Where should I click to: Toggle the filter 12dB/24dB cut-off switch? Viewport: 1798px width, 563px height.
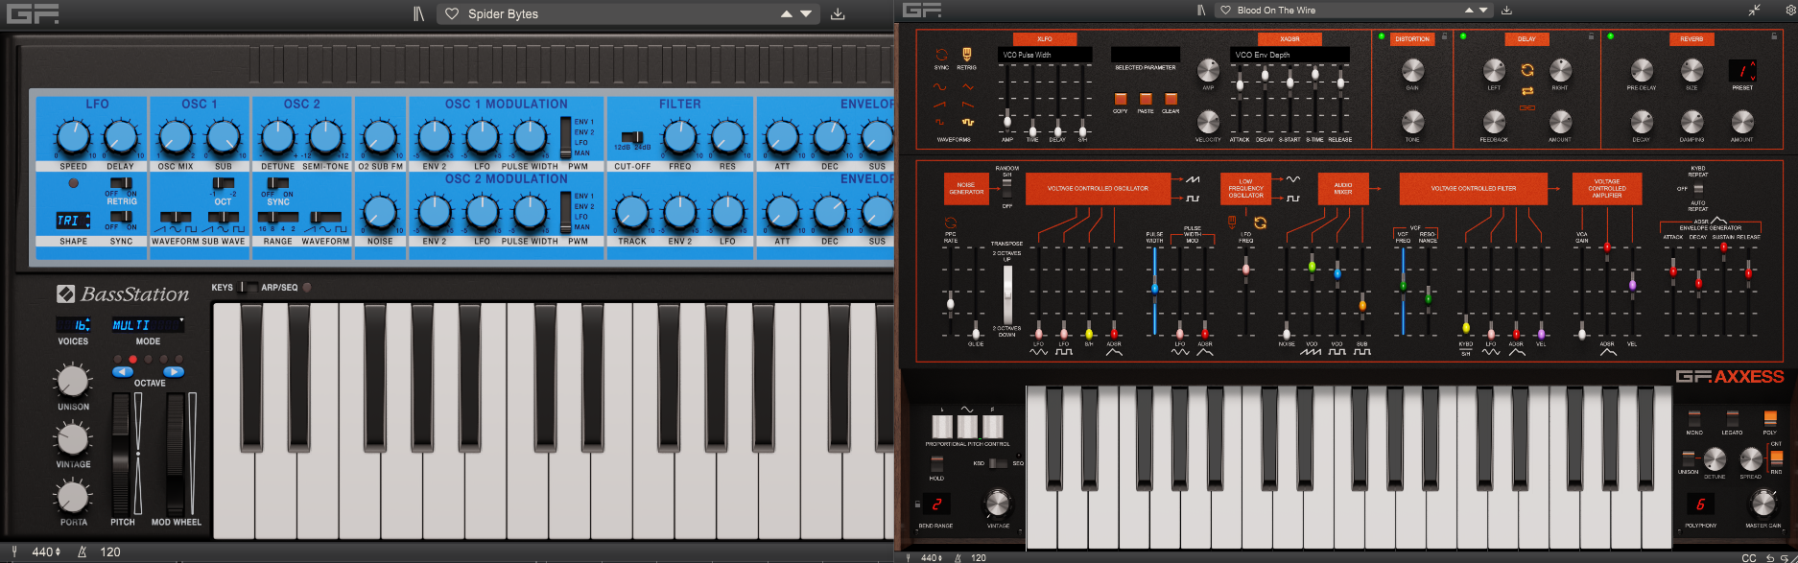632,137
